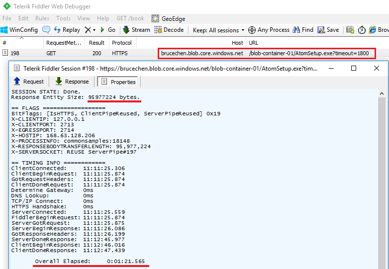Switch to the Request tab
389x269 pixels.
click(x=29, y=82)
